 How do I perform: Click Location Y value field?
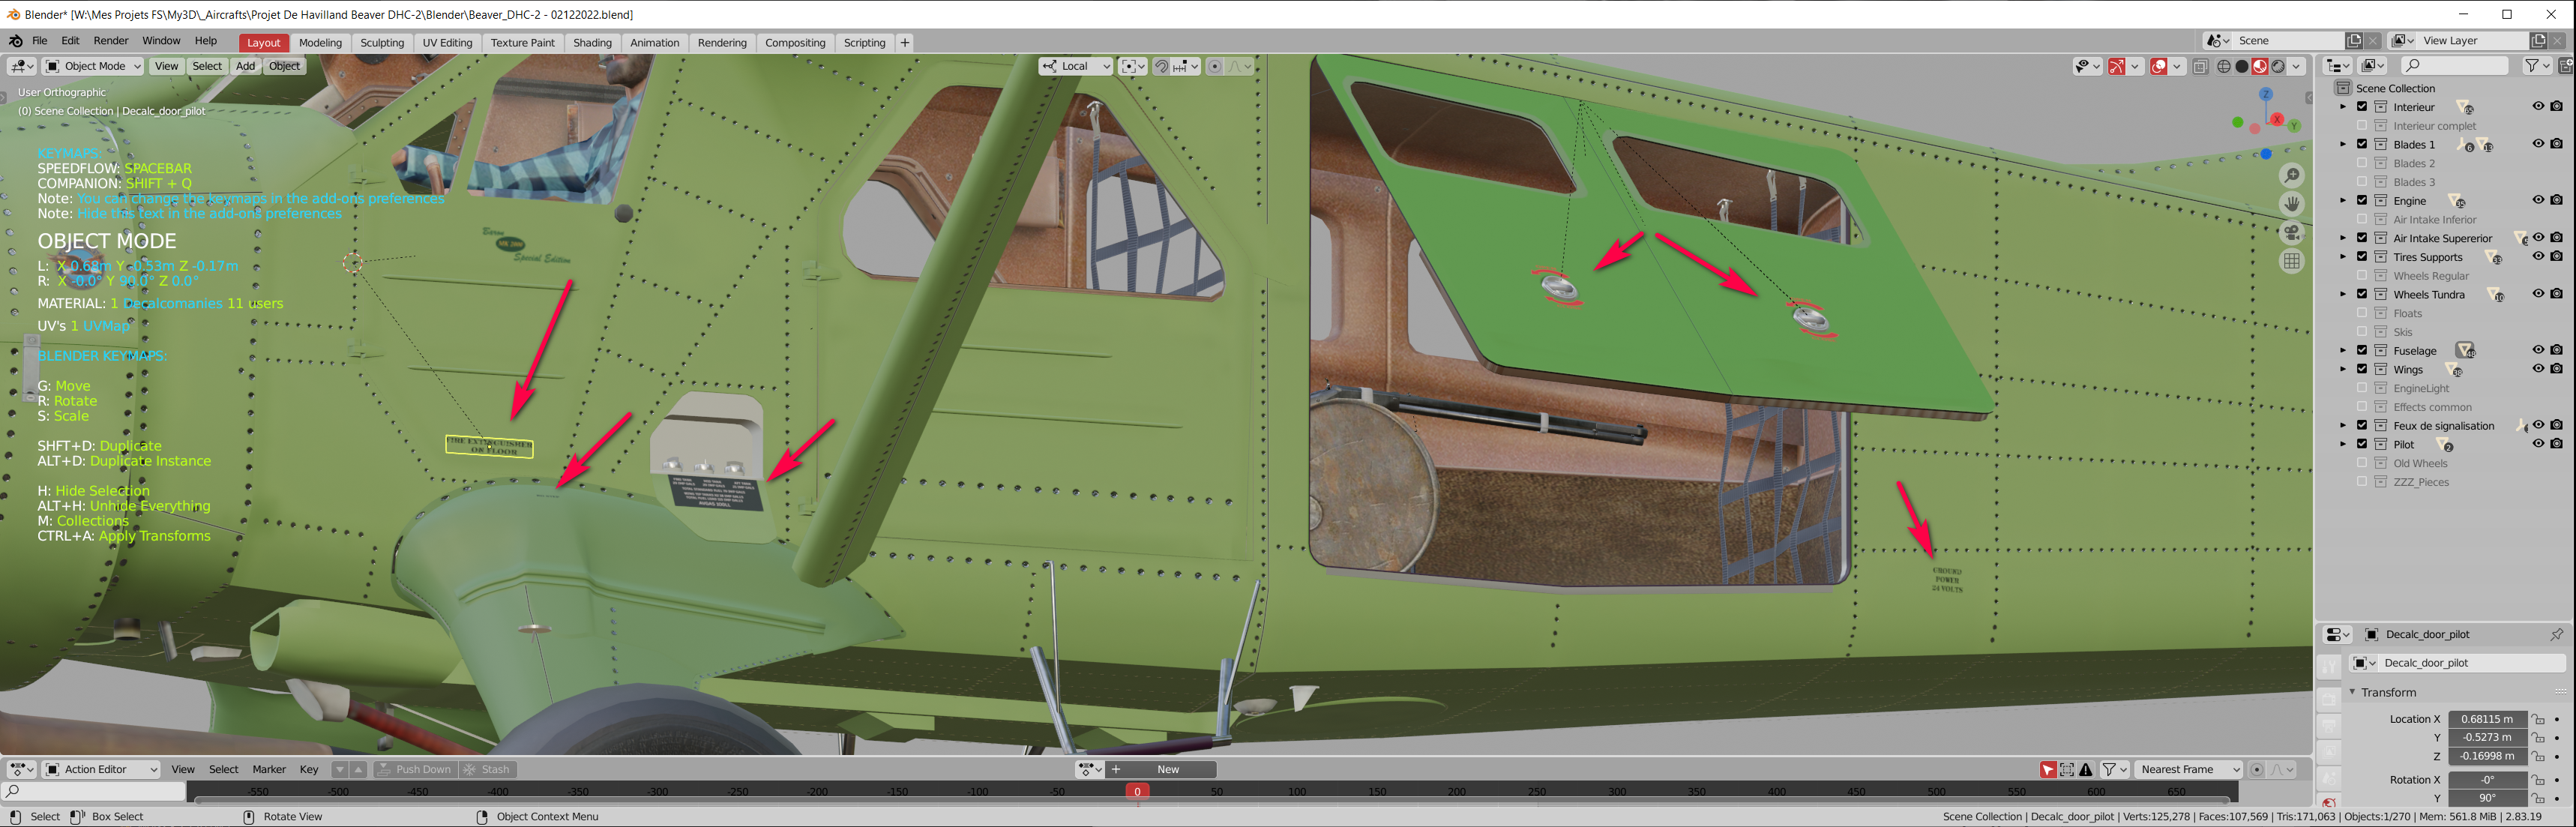pyautogui.click(x=2487, y=737)
